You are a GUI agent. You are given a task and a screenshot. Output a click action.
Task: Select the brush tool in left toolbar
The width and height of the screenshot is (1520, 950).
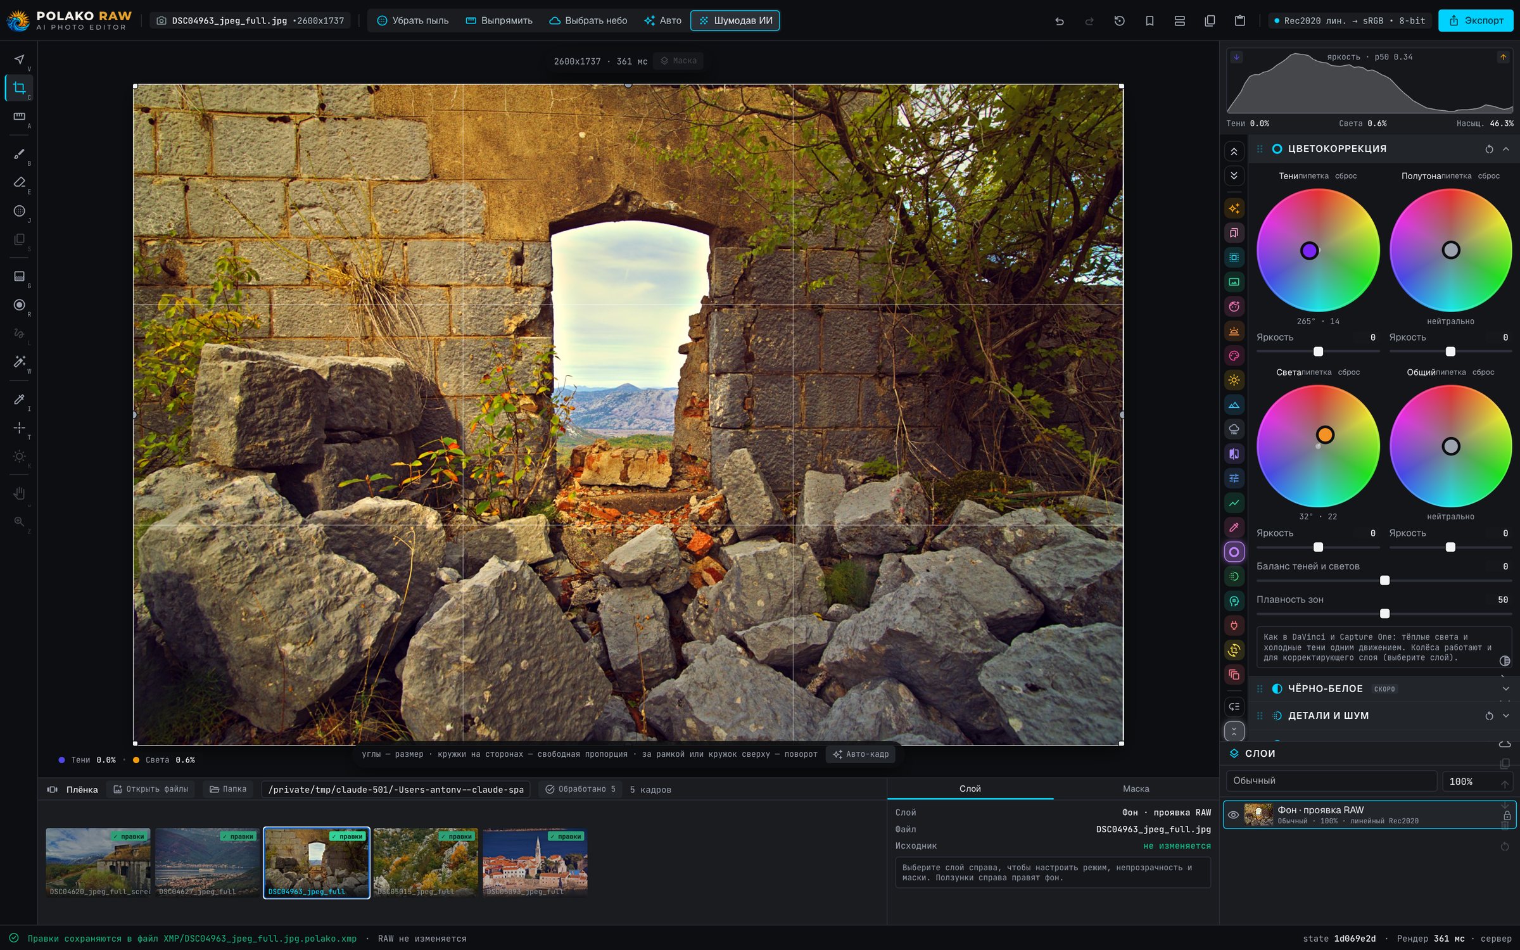(x=20, y=154)
